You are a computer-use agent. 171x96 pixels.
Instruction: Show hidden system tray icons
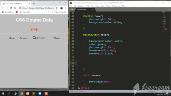click(154, 94)
